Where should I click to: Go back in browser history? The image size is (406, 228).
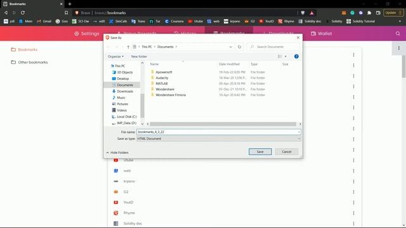(6, 13)
